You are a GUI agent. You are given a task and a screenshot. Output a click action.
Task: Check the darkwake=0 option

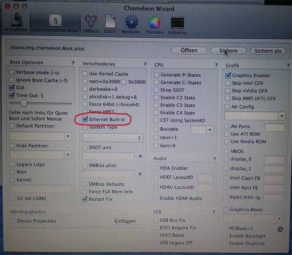pos(85,89)
